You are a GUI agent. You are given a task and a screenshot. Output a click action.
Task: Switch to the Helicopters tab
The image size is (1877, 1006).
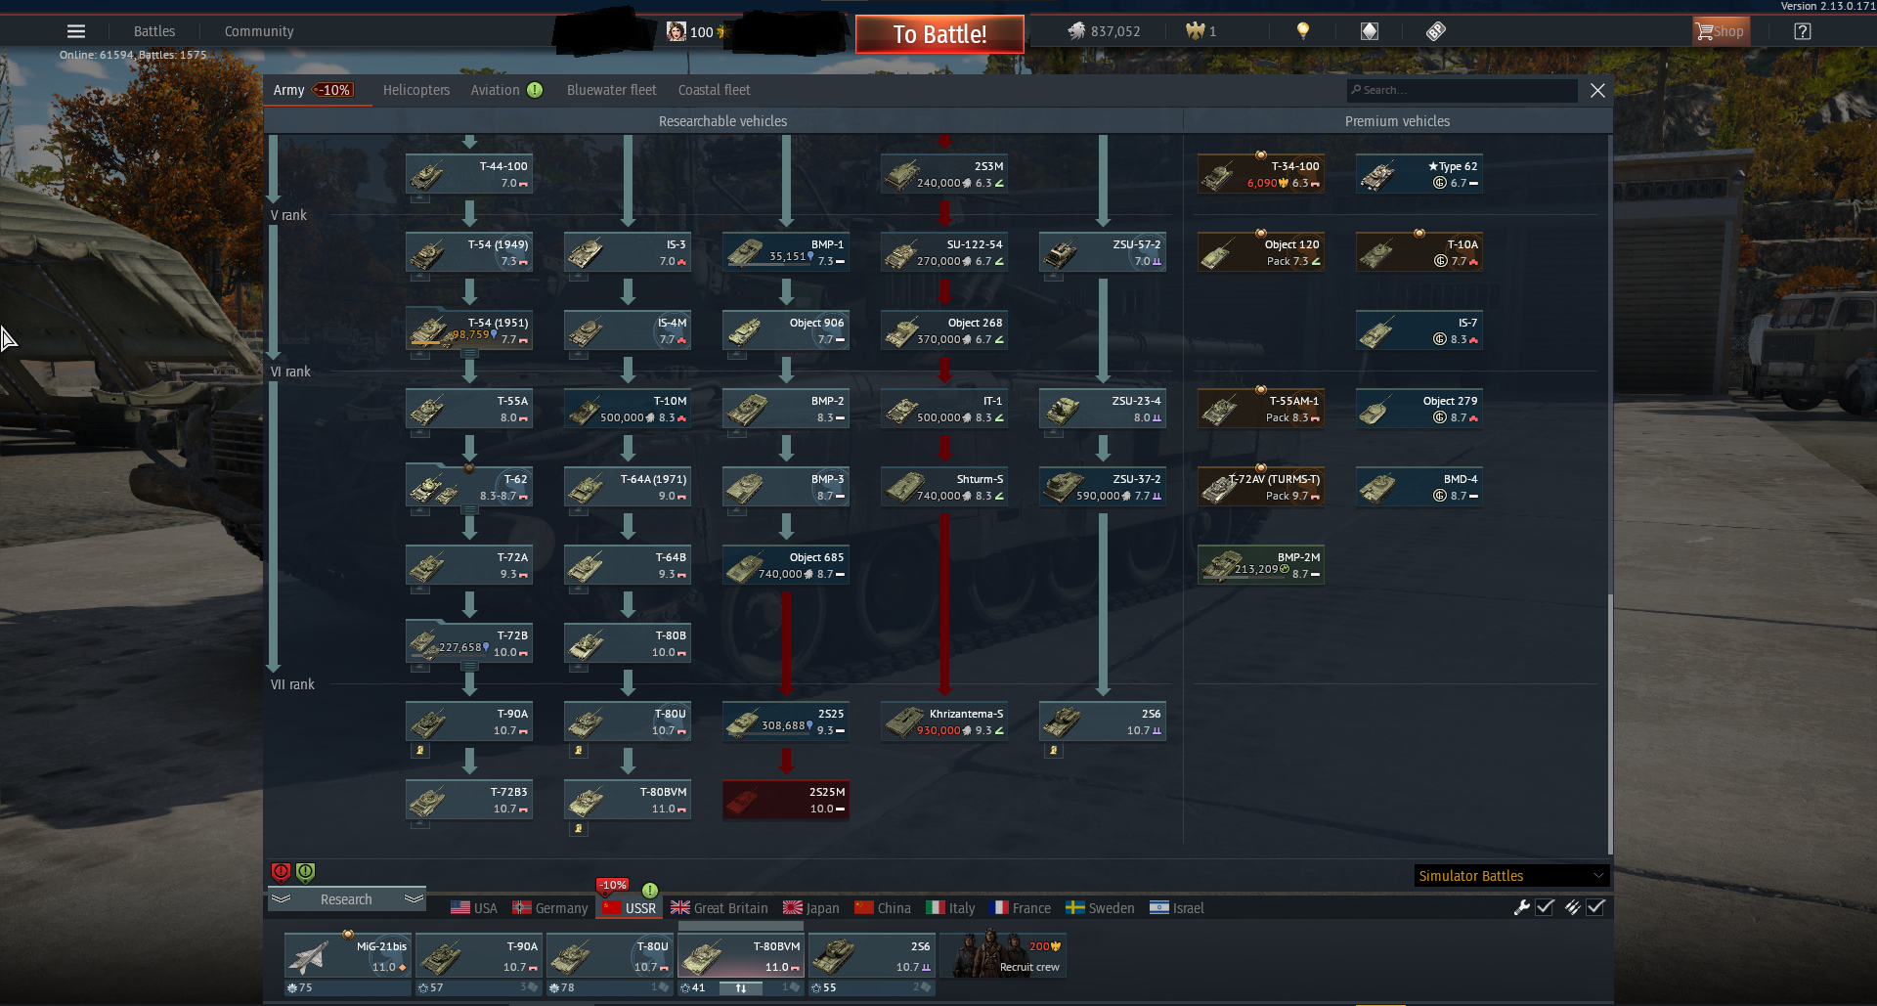416,90
